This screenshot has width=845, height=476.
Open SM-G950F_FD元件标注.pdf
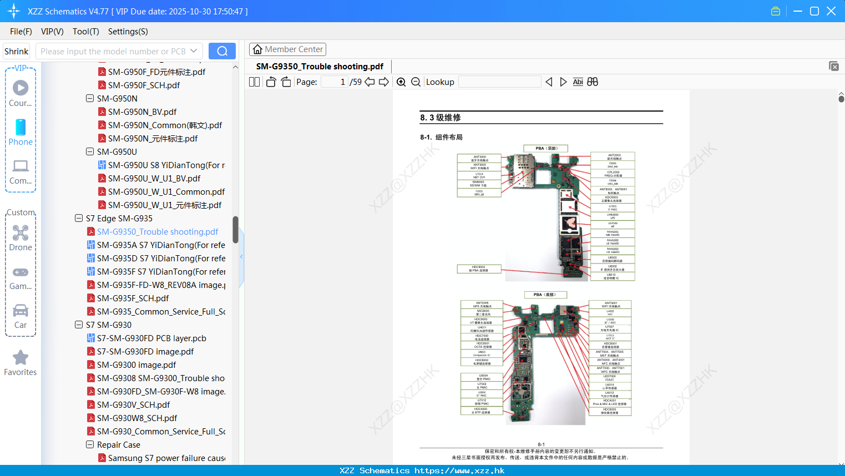[x=156, y=72]
